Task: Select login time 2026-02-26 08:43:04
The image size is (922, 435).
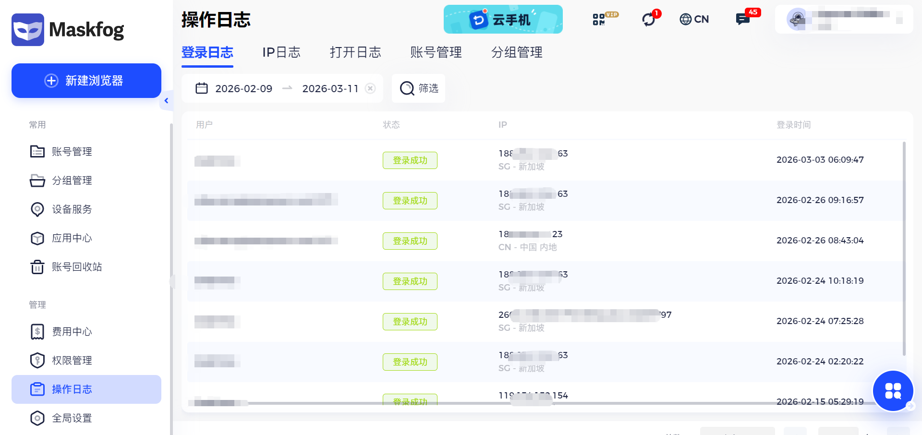Action: pos(820,241)
